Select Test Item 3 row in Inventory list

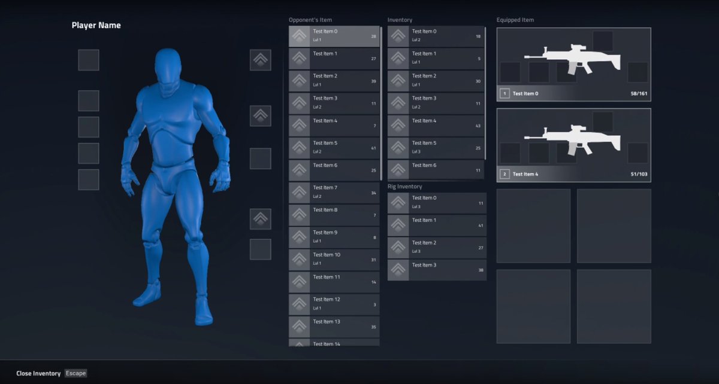pos(436,103)
